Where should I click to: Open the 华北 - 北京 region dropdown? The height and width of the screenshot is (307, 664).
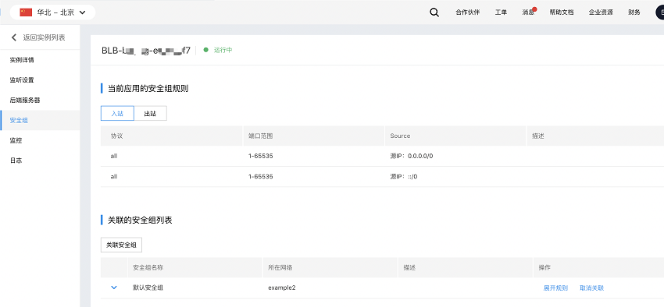pyautogui.click(x=53, y=12)
